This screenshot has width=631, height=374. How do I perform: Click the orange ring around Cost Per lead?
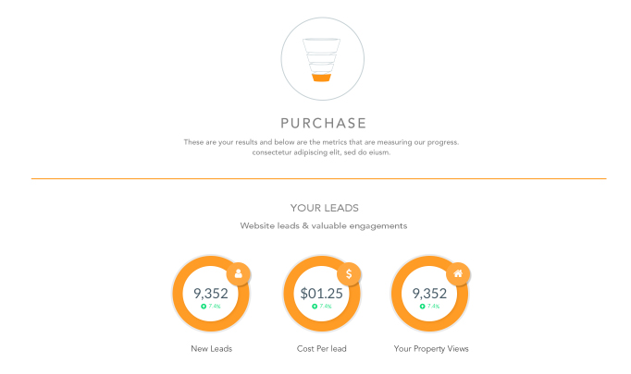click(x=290, y=296)
